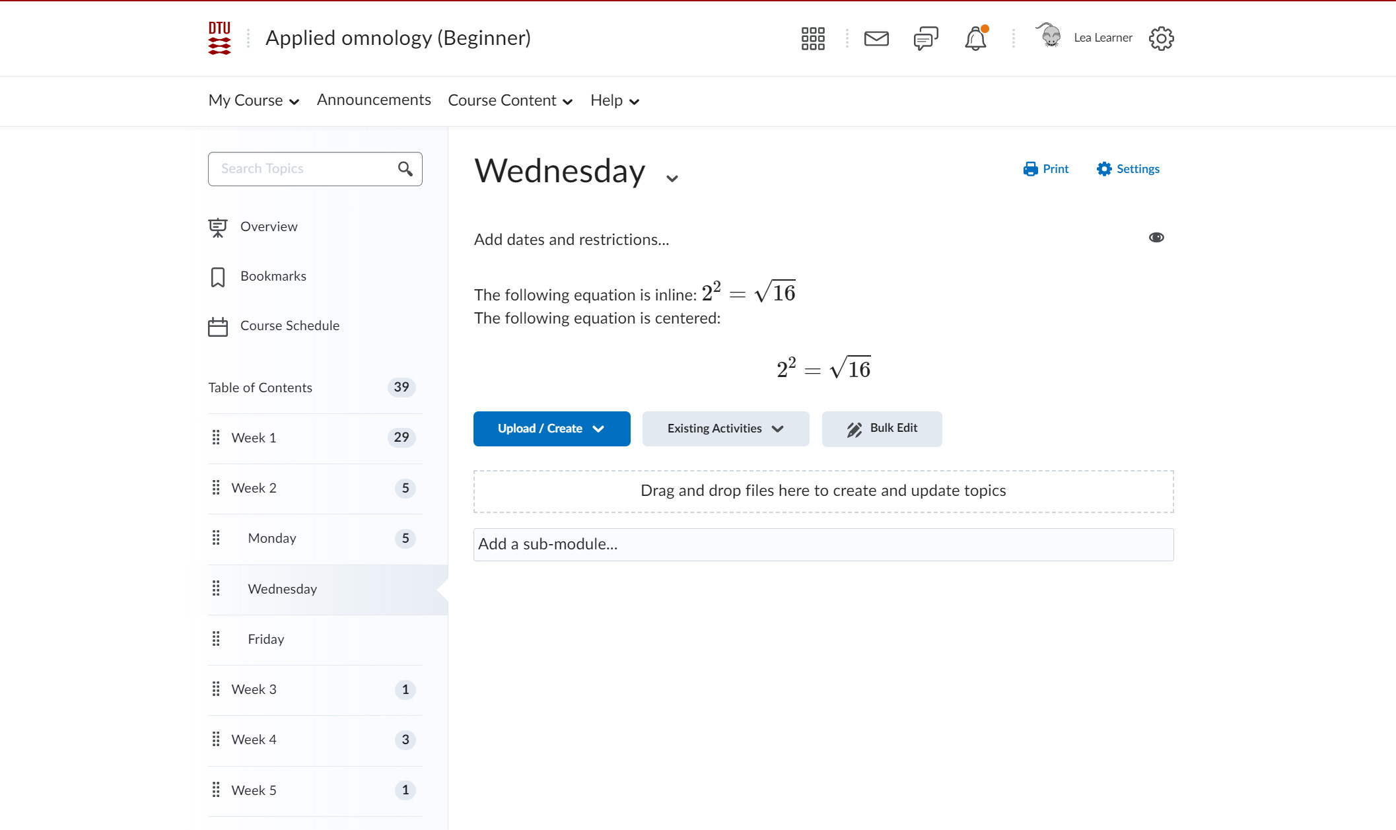The width and height of the screenshot is (1396, 830).
Task: Open the admin tools gear icon
Action: (1161, 38)
